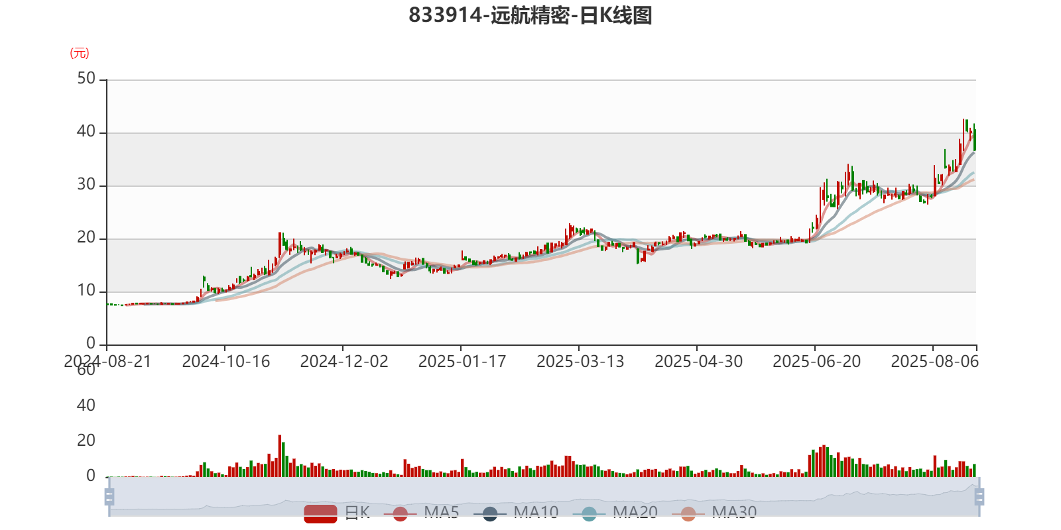Click the price axis label 50
This screenshot has width=1061, height=530.
click(86, 79)
